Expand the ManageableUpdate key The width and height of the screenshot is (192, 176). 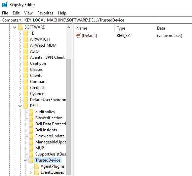pos(25,142)
